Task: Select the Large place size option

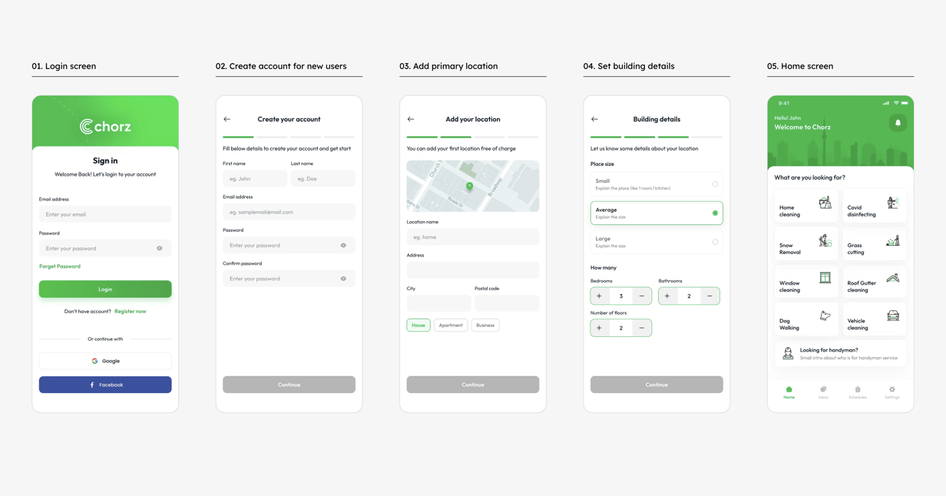Action: click(657, 242)
